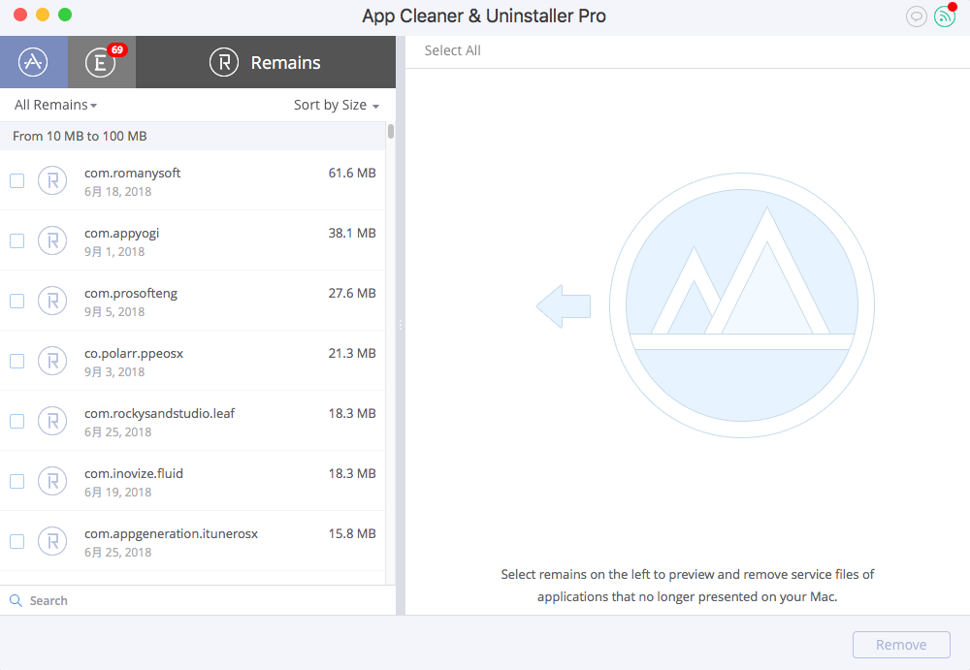970x670 pixels.
Task: Click the R icon for com.rockysandstudio.leaf
Action: point(52,421)
